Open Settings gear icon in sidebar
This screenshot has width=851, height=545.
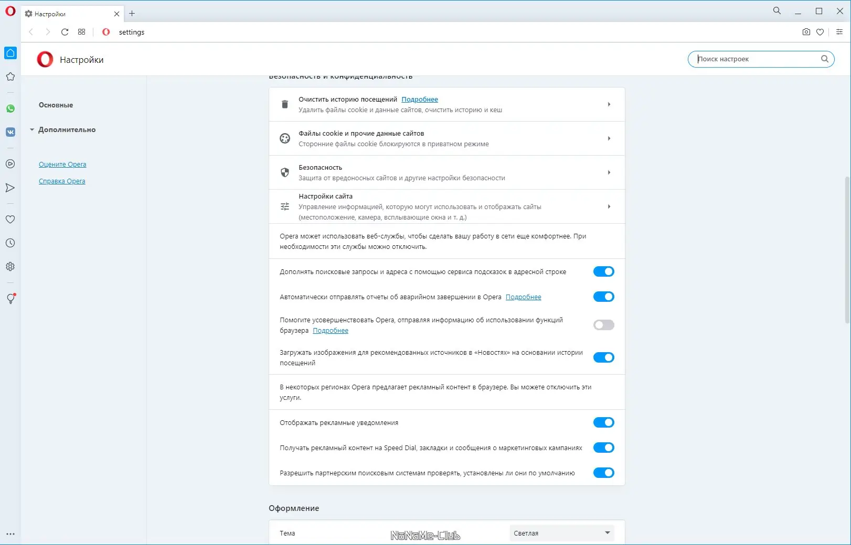pyautogui.click(x=10, y=267)
